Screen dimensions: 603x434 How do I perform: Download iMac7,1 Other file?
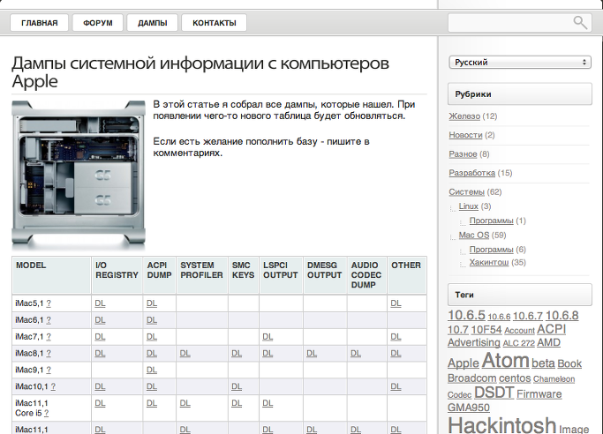click(x=396, y=337)
